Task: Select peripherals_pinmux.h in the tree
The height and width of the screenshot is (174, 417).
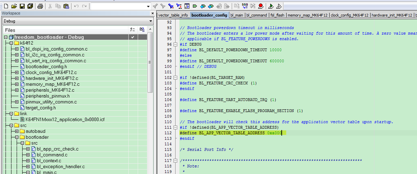Action: tap(47, 96)
